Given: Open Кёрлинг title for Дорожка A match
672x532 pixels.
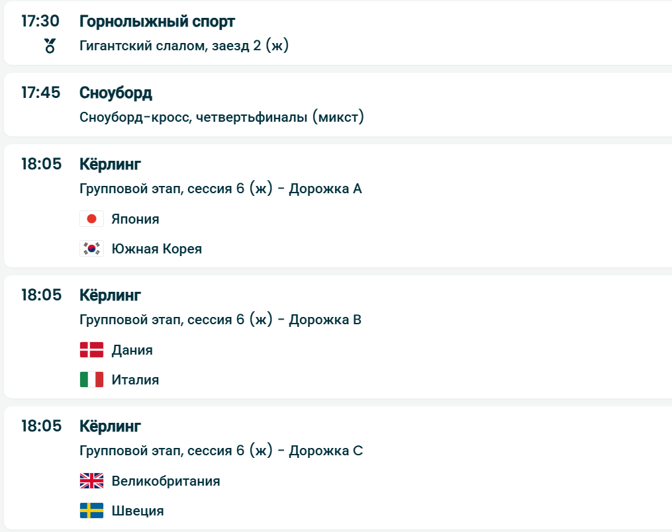Looking at the screenshot, I should [110, 164].
